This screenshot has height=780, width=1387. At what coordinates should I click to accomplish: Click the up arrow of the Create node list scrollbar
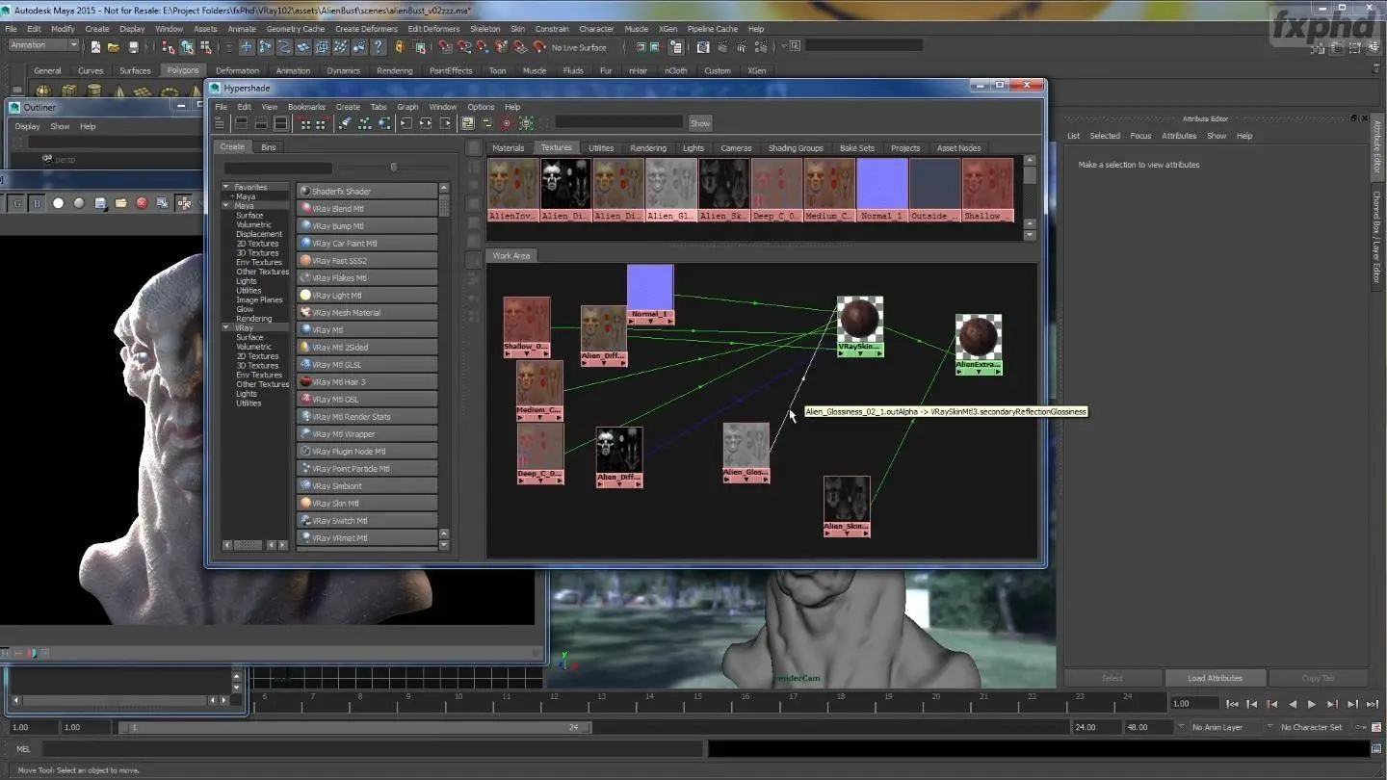(x=444, y=189)
